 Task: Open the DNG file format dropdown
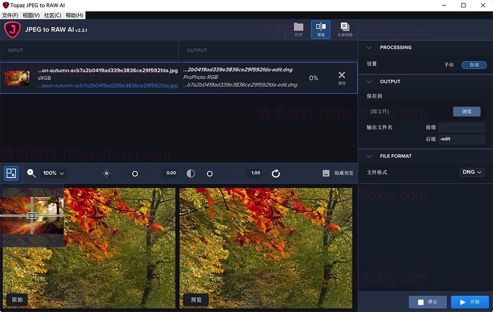pyautogui.click(x=472, y=172)
